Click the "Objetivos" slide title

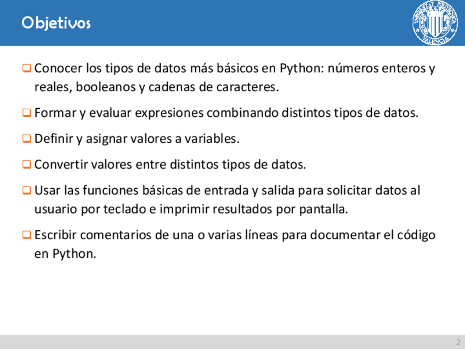(56, 23)
